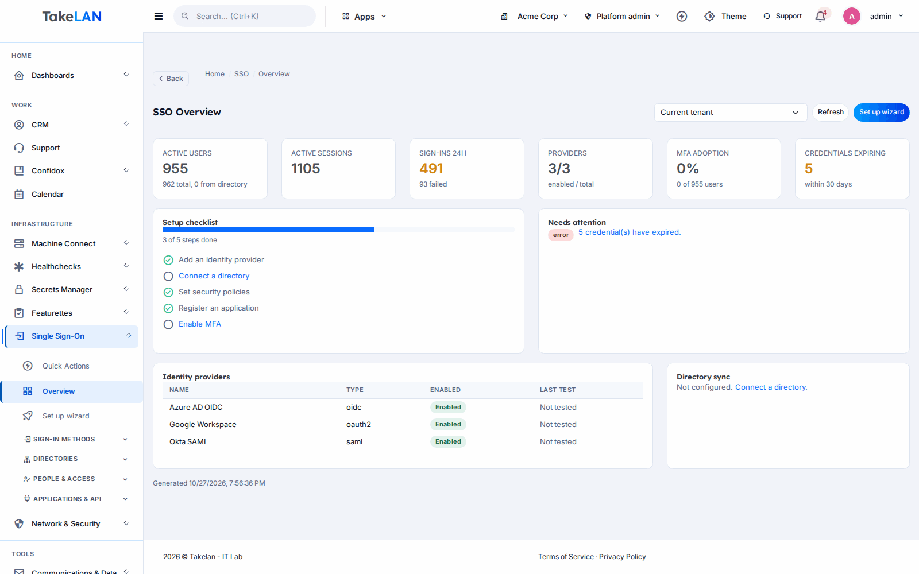Click the Set up wizard button

881,113
